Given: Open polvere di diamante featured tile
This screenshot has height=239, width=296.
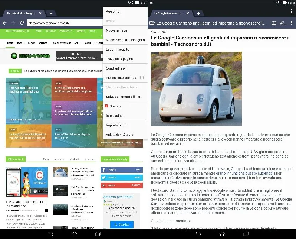Looking at the screenshot, I should (75, 113).
